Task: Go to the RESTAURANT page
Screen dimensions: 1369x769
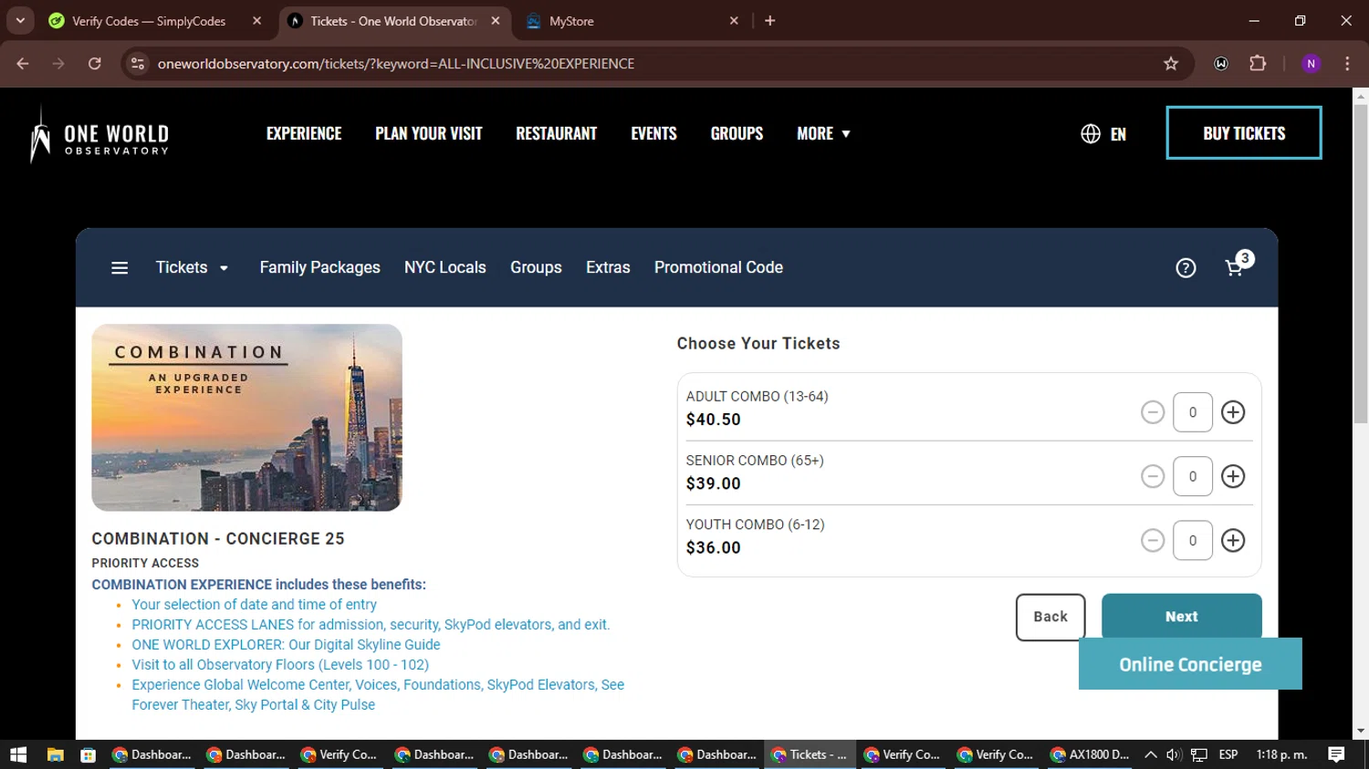Action: (557, 133)
